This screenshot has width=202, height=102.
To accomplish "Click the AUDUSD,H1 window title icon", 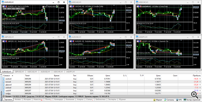I will tap(70, 37).
